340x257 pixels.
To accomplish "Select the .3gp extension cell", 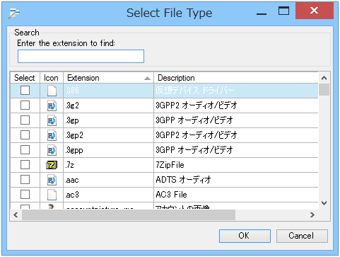I will click(x=108, y=120).
